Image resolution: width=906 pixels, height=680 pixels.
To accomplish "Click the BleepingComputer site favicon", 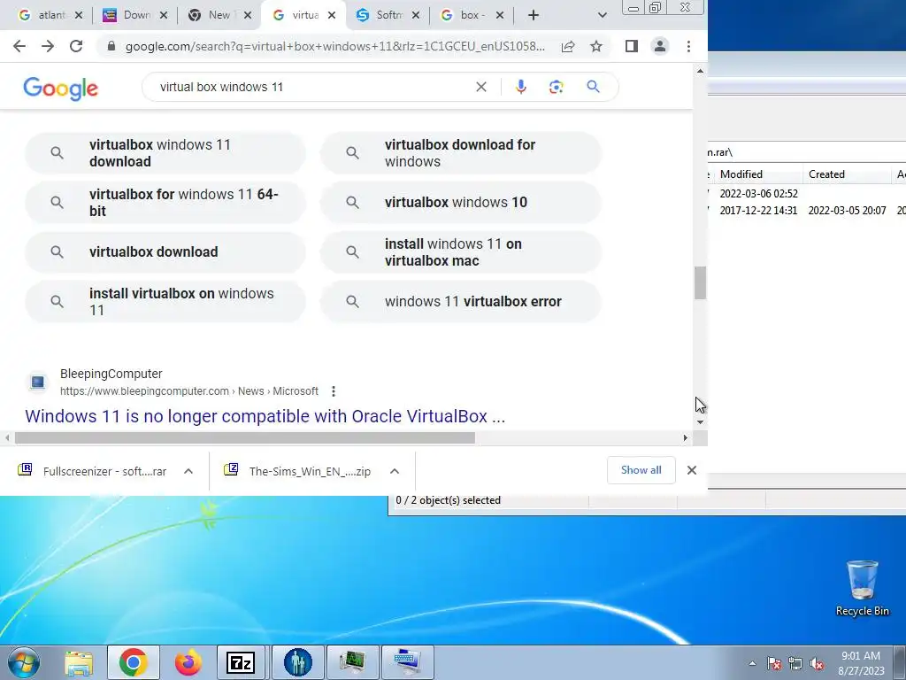I will tap(37, 382).
